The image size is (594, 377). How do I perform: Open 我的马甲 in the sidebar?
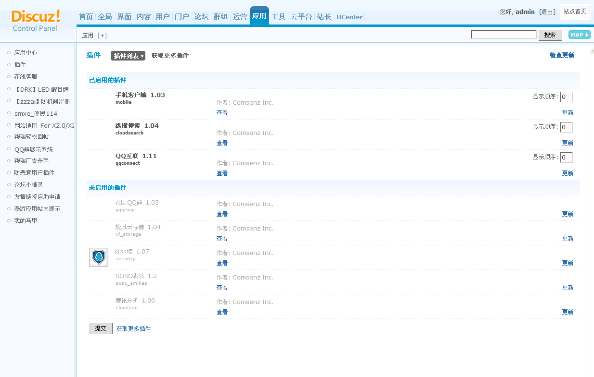pos(26,221)
